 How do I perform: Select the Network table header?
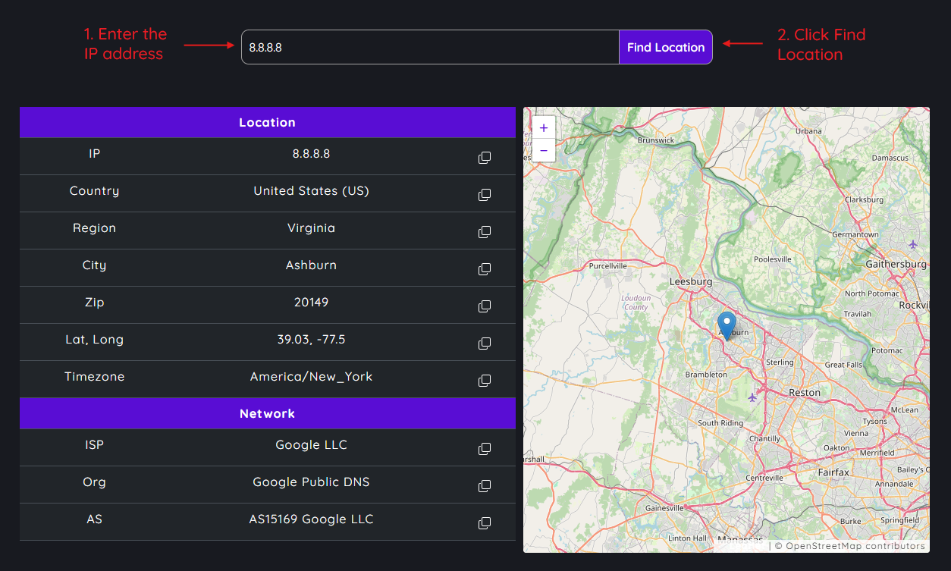[x=267, y=413]
